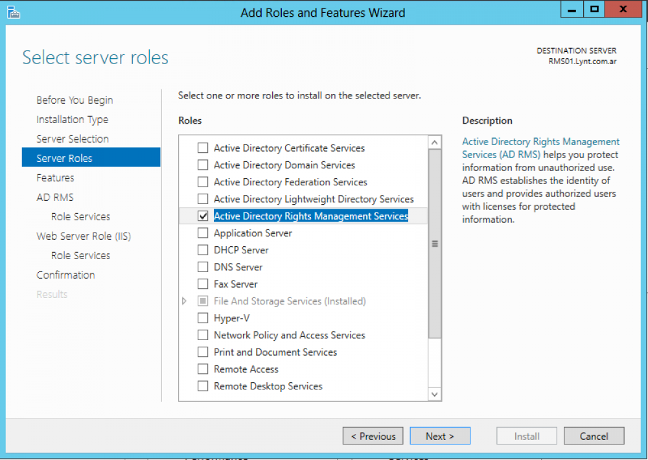Screen dimensions: 648x460
Task: Click the Active Directory Rights Management description link
Action: [540, 148]
